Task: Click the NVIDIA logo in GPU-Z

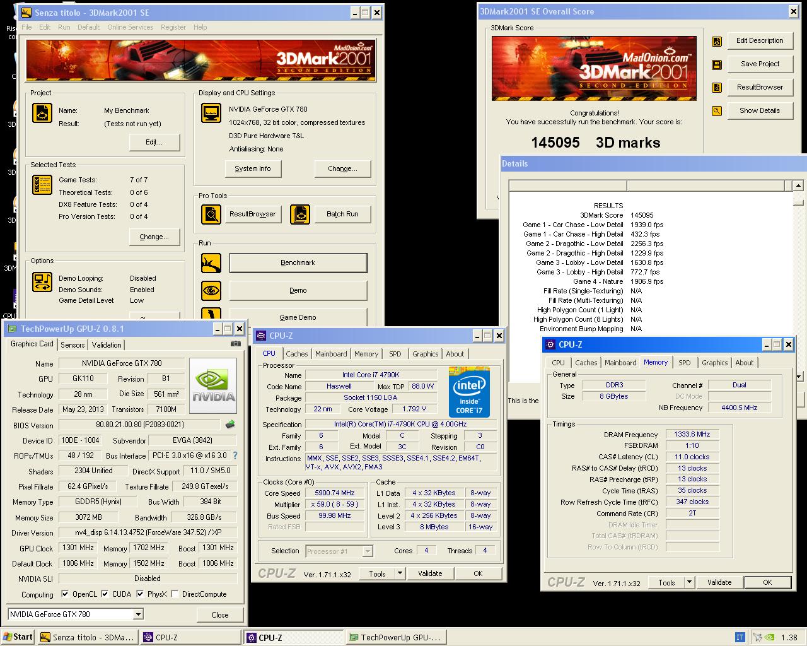Action: pyautogui.click(x=213, y=387)
